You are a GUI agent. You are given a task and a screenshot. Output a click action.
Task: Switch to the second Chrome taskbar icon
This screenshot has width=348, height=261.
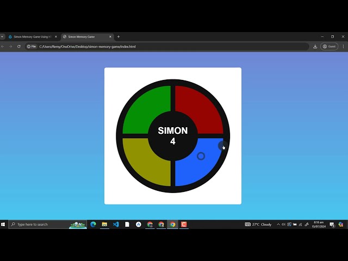click(161, 225)
